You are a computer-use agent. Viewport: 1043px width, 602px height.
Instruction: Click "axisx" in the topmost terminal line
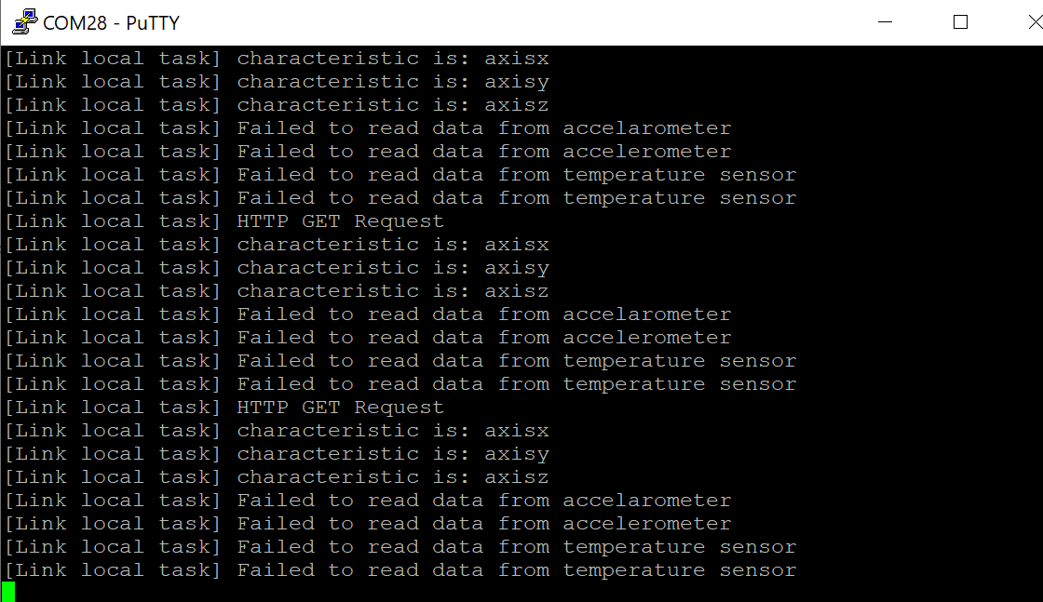coord(517,59)
